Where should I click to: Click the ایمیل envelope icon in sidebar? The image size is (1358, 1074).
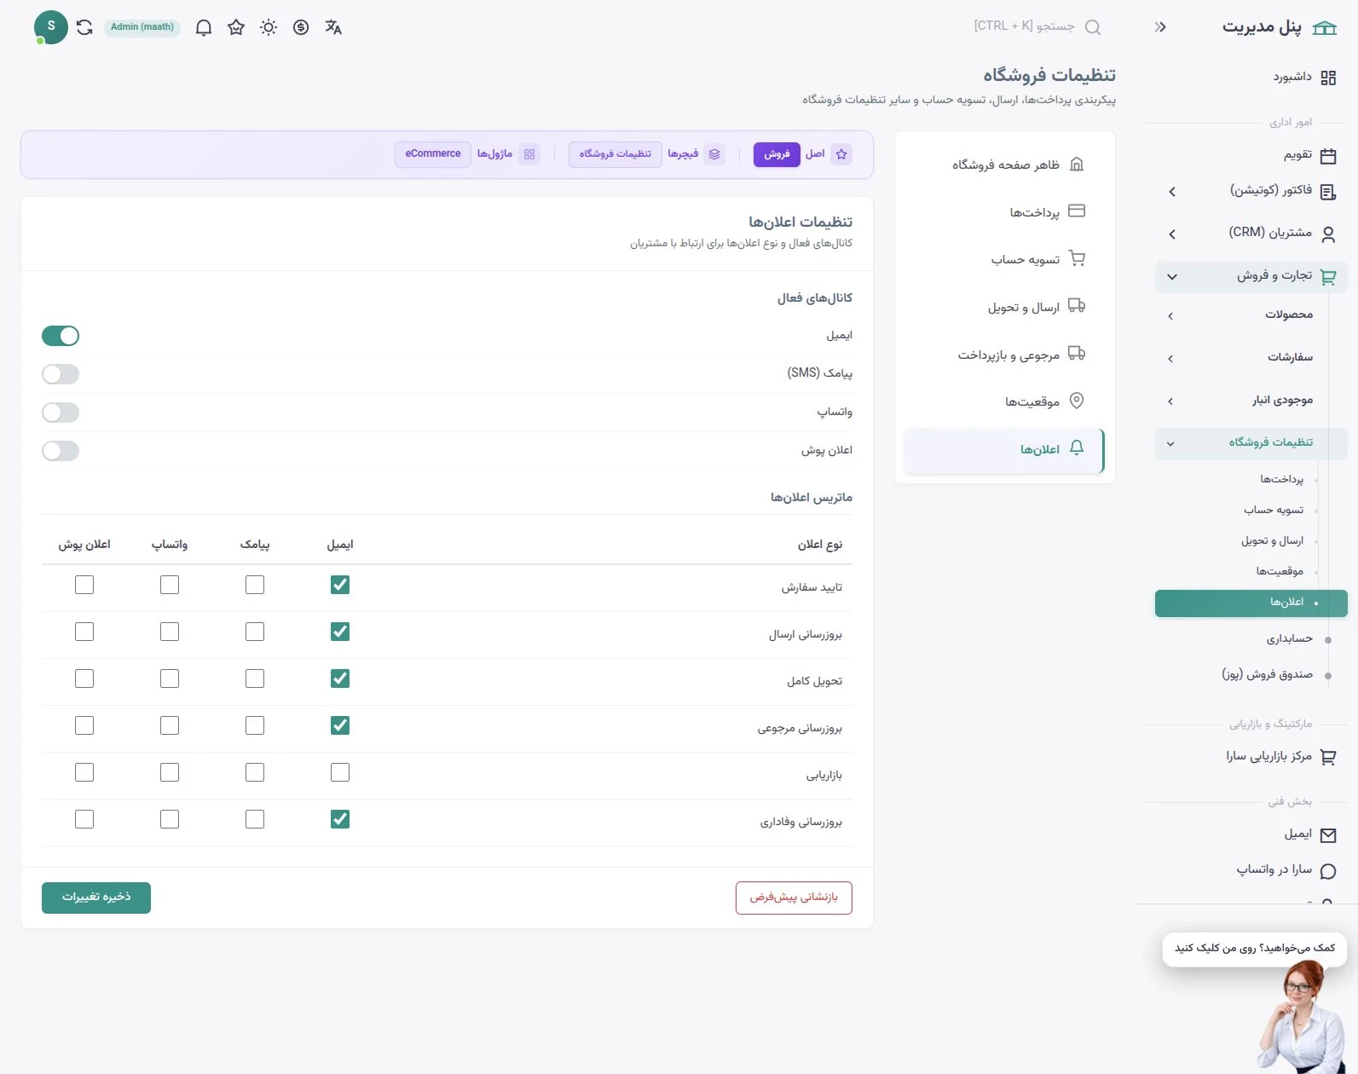click(x=1328, y=835)
